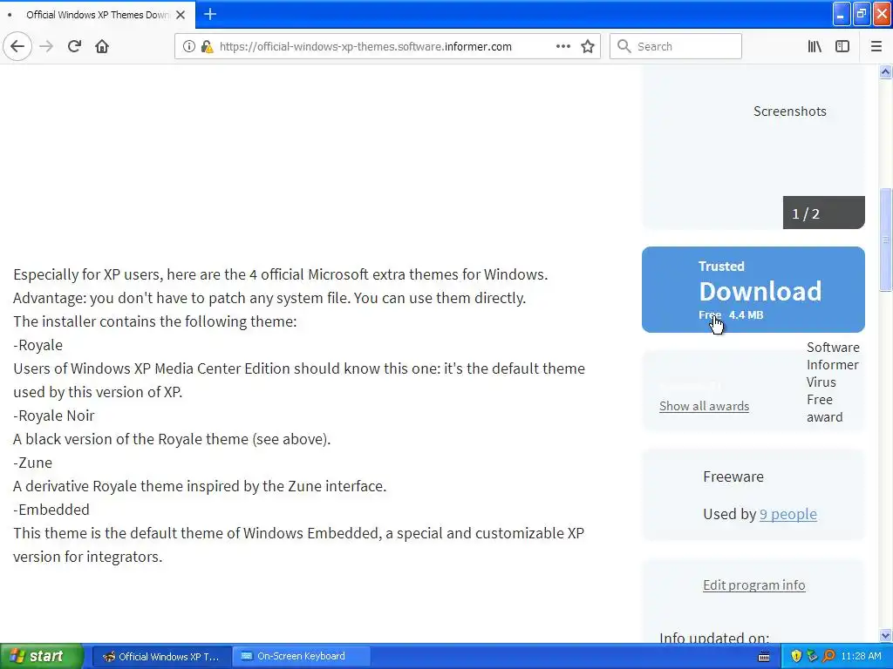Open the Firefox home page
Viewport: 893px width, 669px height.
click(x=102, y=46)
